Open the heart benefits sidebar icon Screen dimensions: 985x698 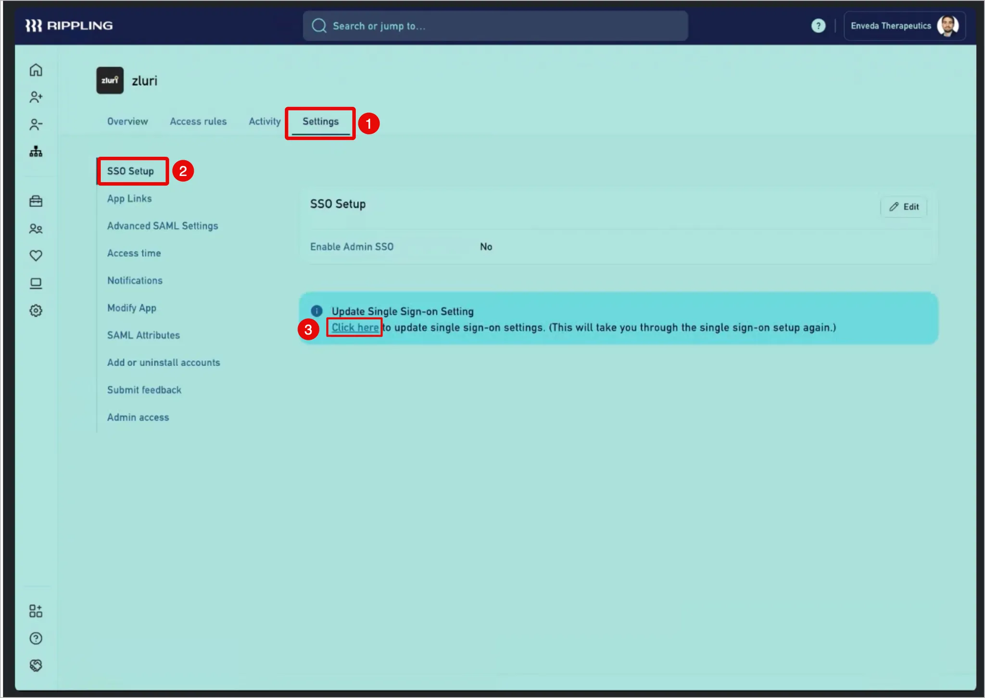(x=36, y=256)
